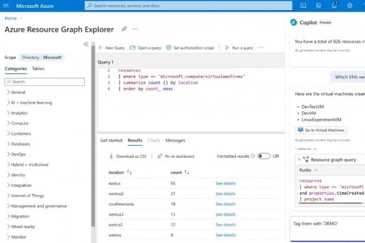The width and height of the screenshot is (365, 243).
Task: Click Go to Virtual Machines button
Action: tap(321, 130)
